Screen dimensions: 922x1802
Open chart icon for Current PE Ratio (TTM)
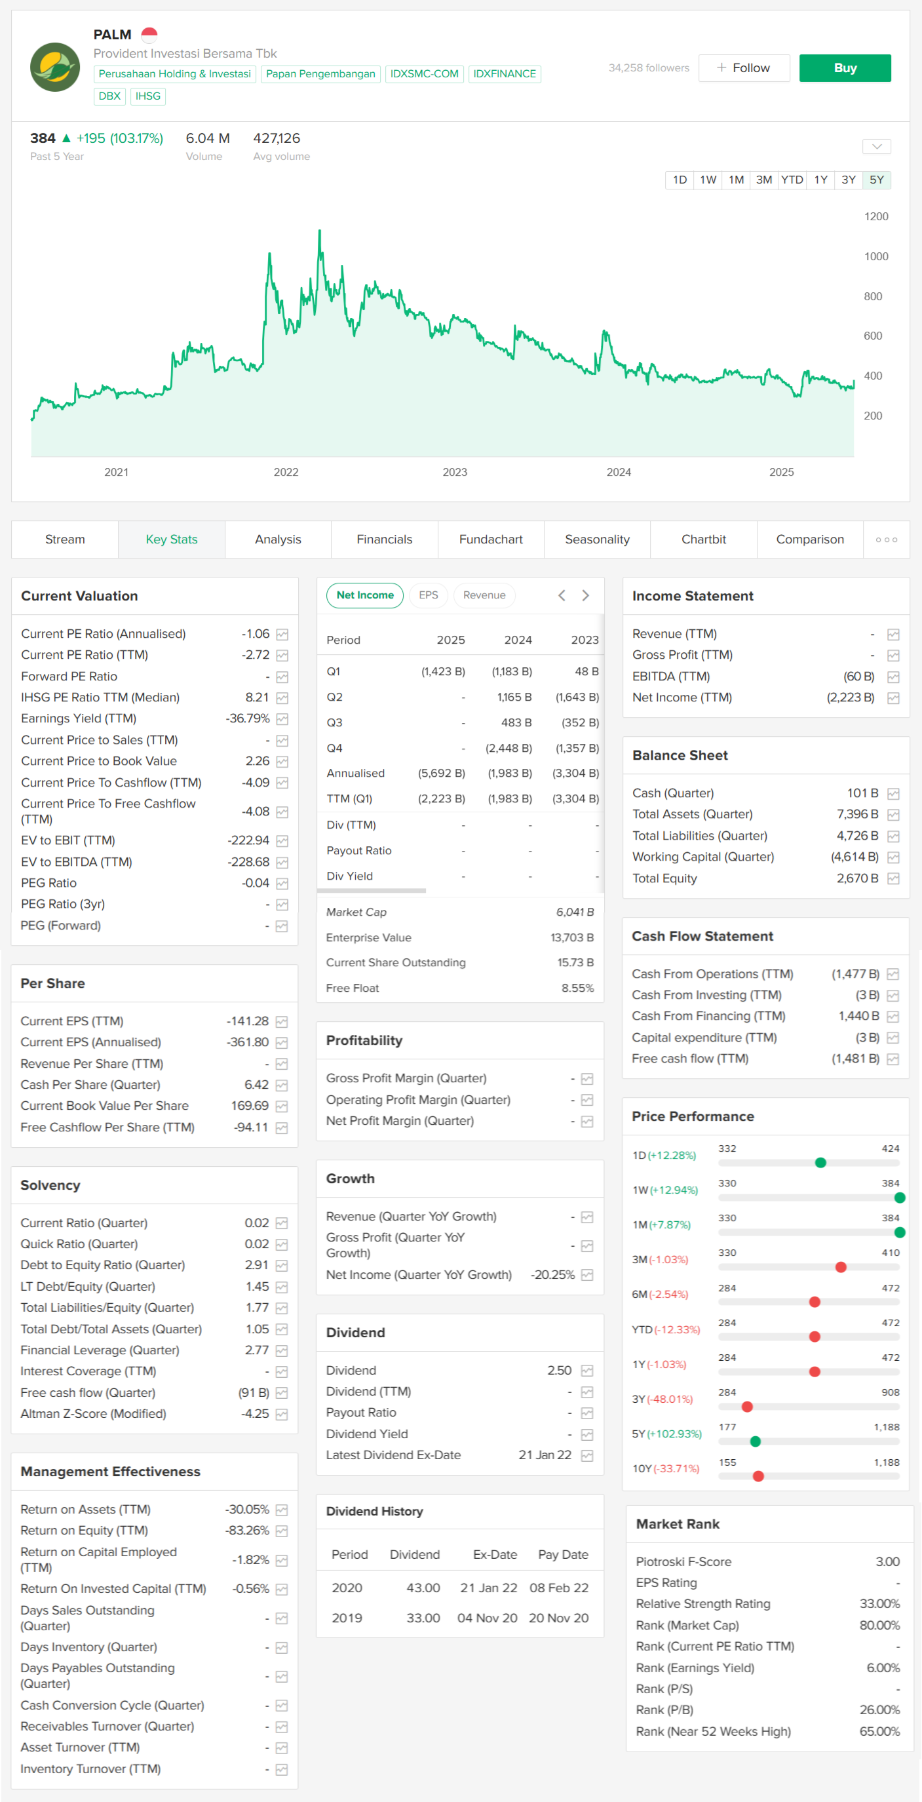coord(282,656)
